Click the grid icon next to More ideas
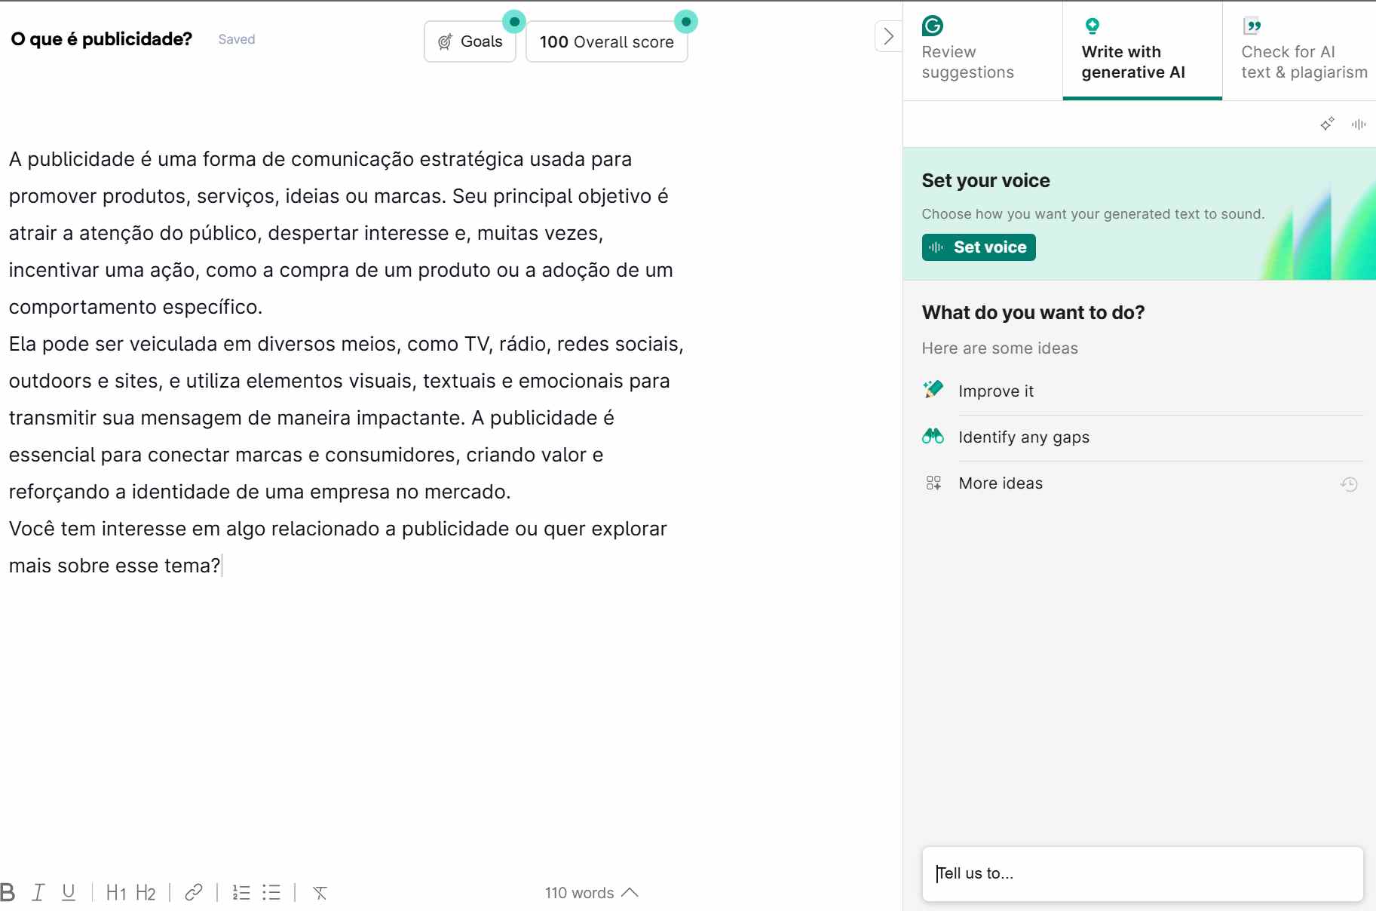The image size is (1376, 911). (x=933, y=483)
